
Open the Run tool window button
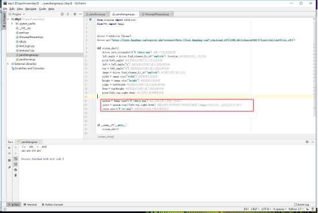pyautogui.click(x=14, y=204)
